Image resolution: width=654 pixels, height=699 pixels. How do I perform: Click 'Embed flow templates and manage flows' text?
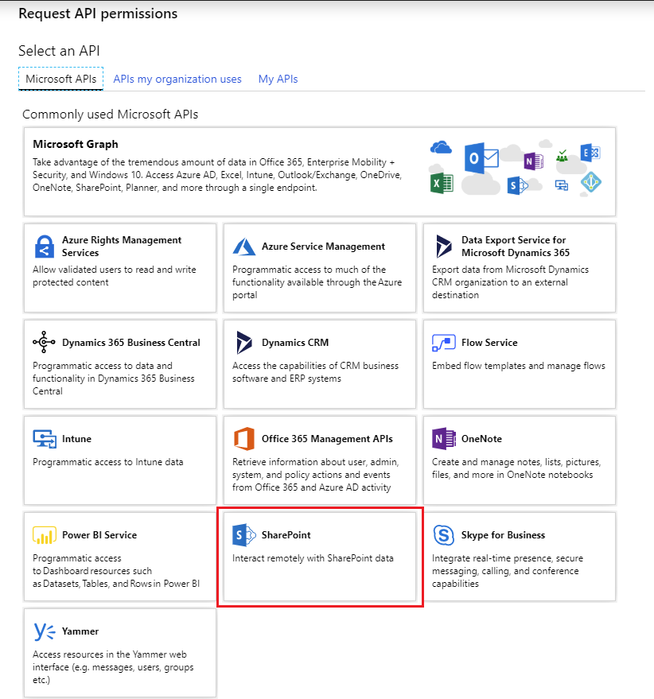pos(519,366)
